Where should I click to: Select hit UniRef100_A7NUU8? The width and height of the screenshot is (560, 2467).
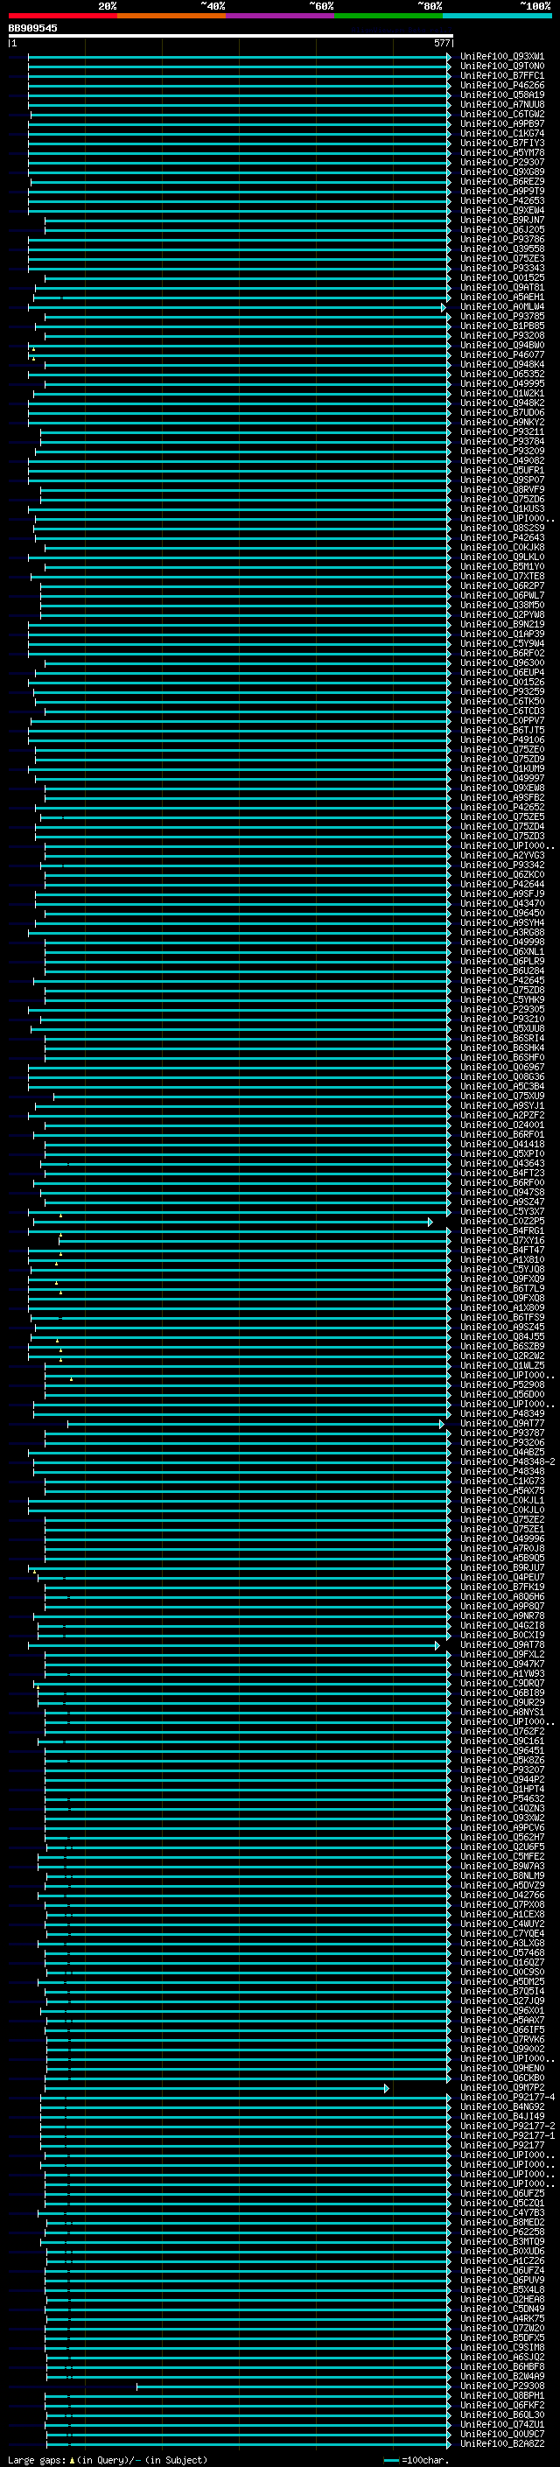502,104
